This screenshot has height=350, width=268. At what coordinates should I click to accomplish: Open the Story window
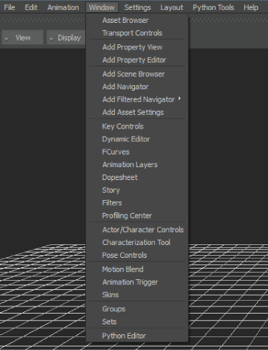(x=137, y=190)
